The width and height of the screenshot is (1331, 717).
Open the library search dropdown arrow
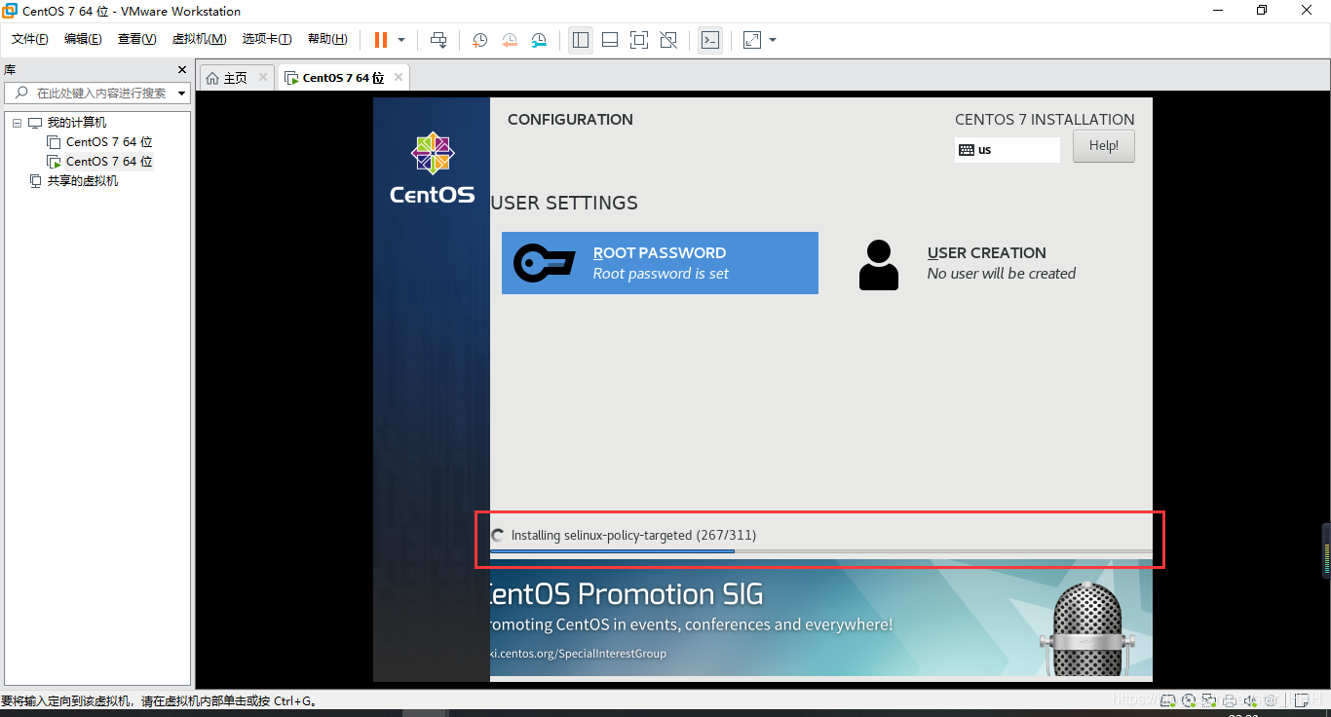tap(182, 94)
